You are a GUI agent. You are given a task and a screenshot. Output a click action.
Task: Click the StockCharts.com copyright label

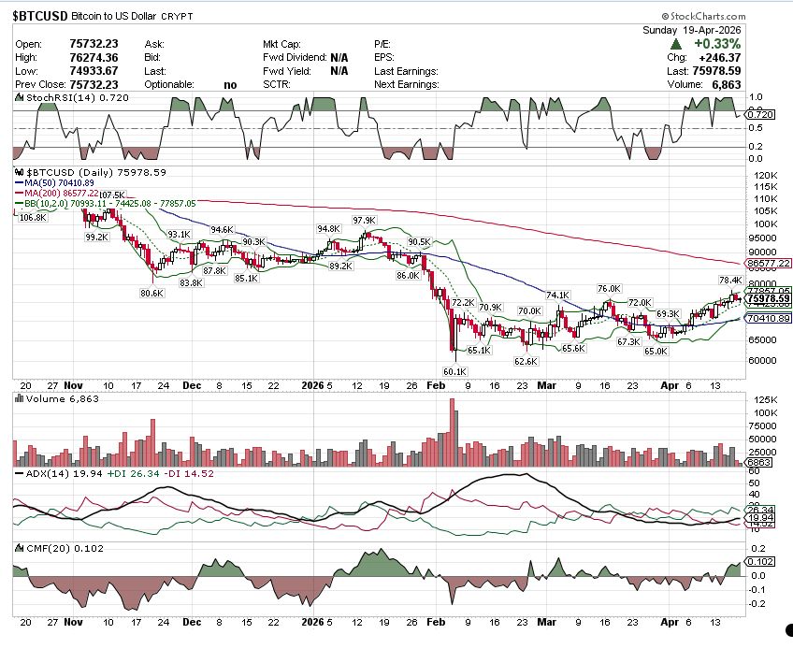coord(703,17)
